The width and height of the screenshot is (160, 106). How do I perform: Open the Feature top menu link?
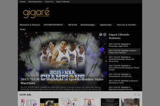23,2
